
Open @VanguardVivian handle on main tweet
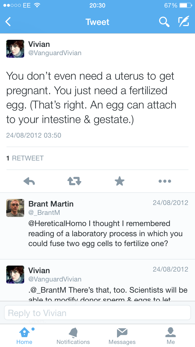point(55,53)
